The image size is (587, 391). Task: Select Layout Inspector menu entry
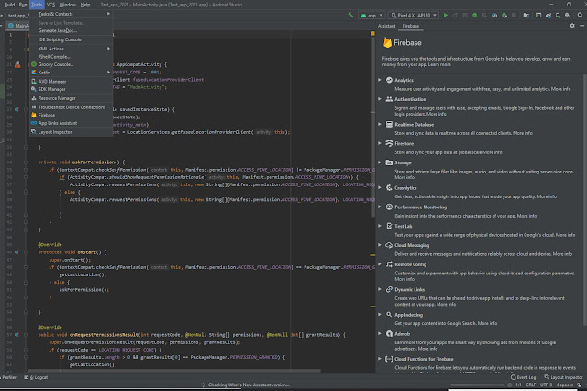[x=56, y=132]
